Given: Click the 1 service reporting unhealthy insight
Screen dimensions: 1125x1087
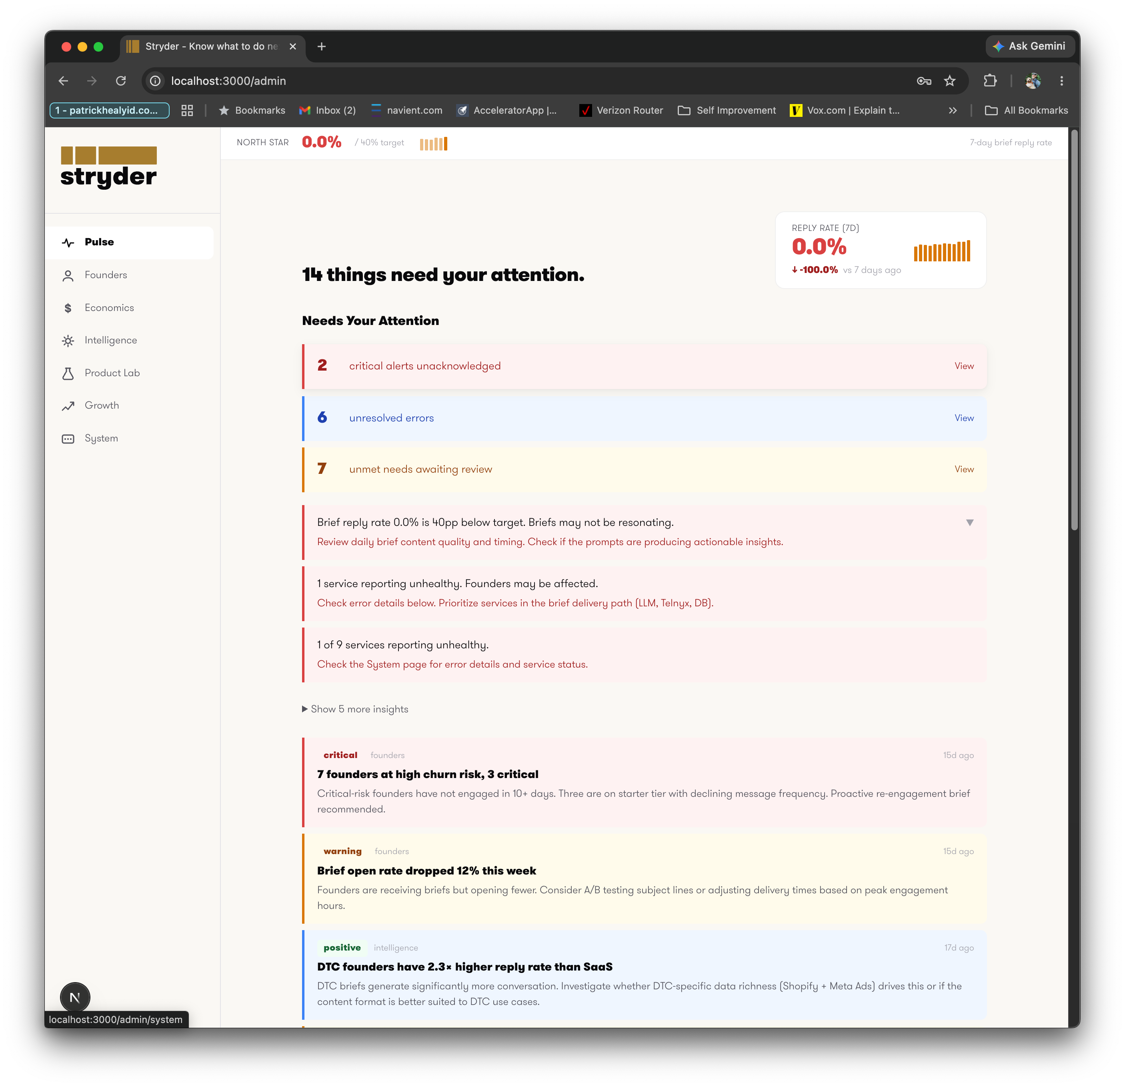Looking at the screenshot, I should coord(644,594).
